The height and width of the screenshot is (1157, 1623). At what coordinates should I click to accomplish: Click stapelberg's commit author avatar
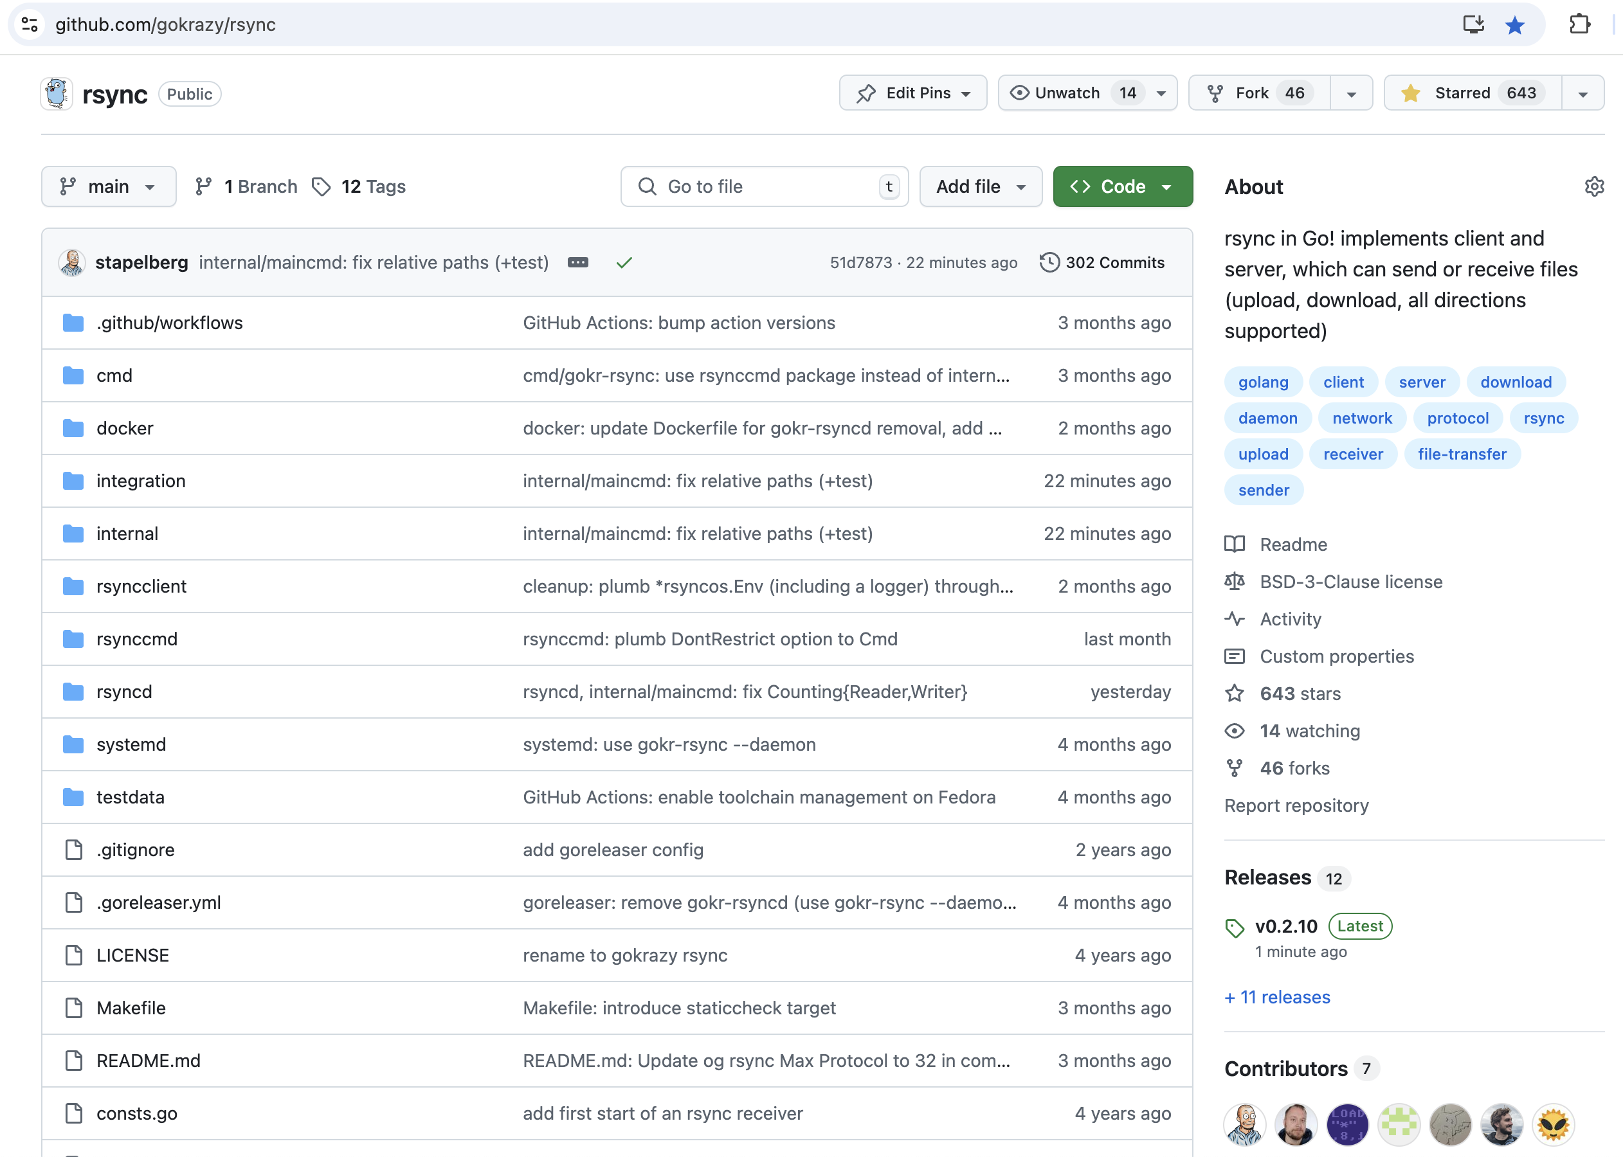click(x=72, y=262)
